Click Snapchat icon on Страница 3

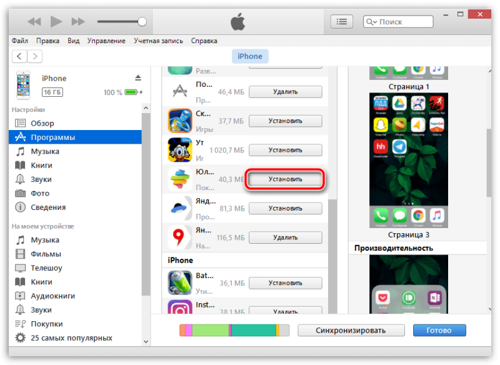click(381, 125)
